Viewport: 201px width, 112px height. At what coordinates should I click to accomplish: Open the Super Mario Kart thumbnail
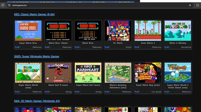pyautogui.click(x=88, y=73)
